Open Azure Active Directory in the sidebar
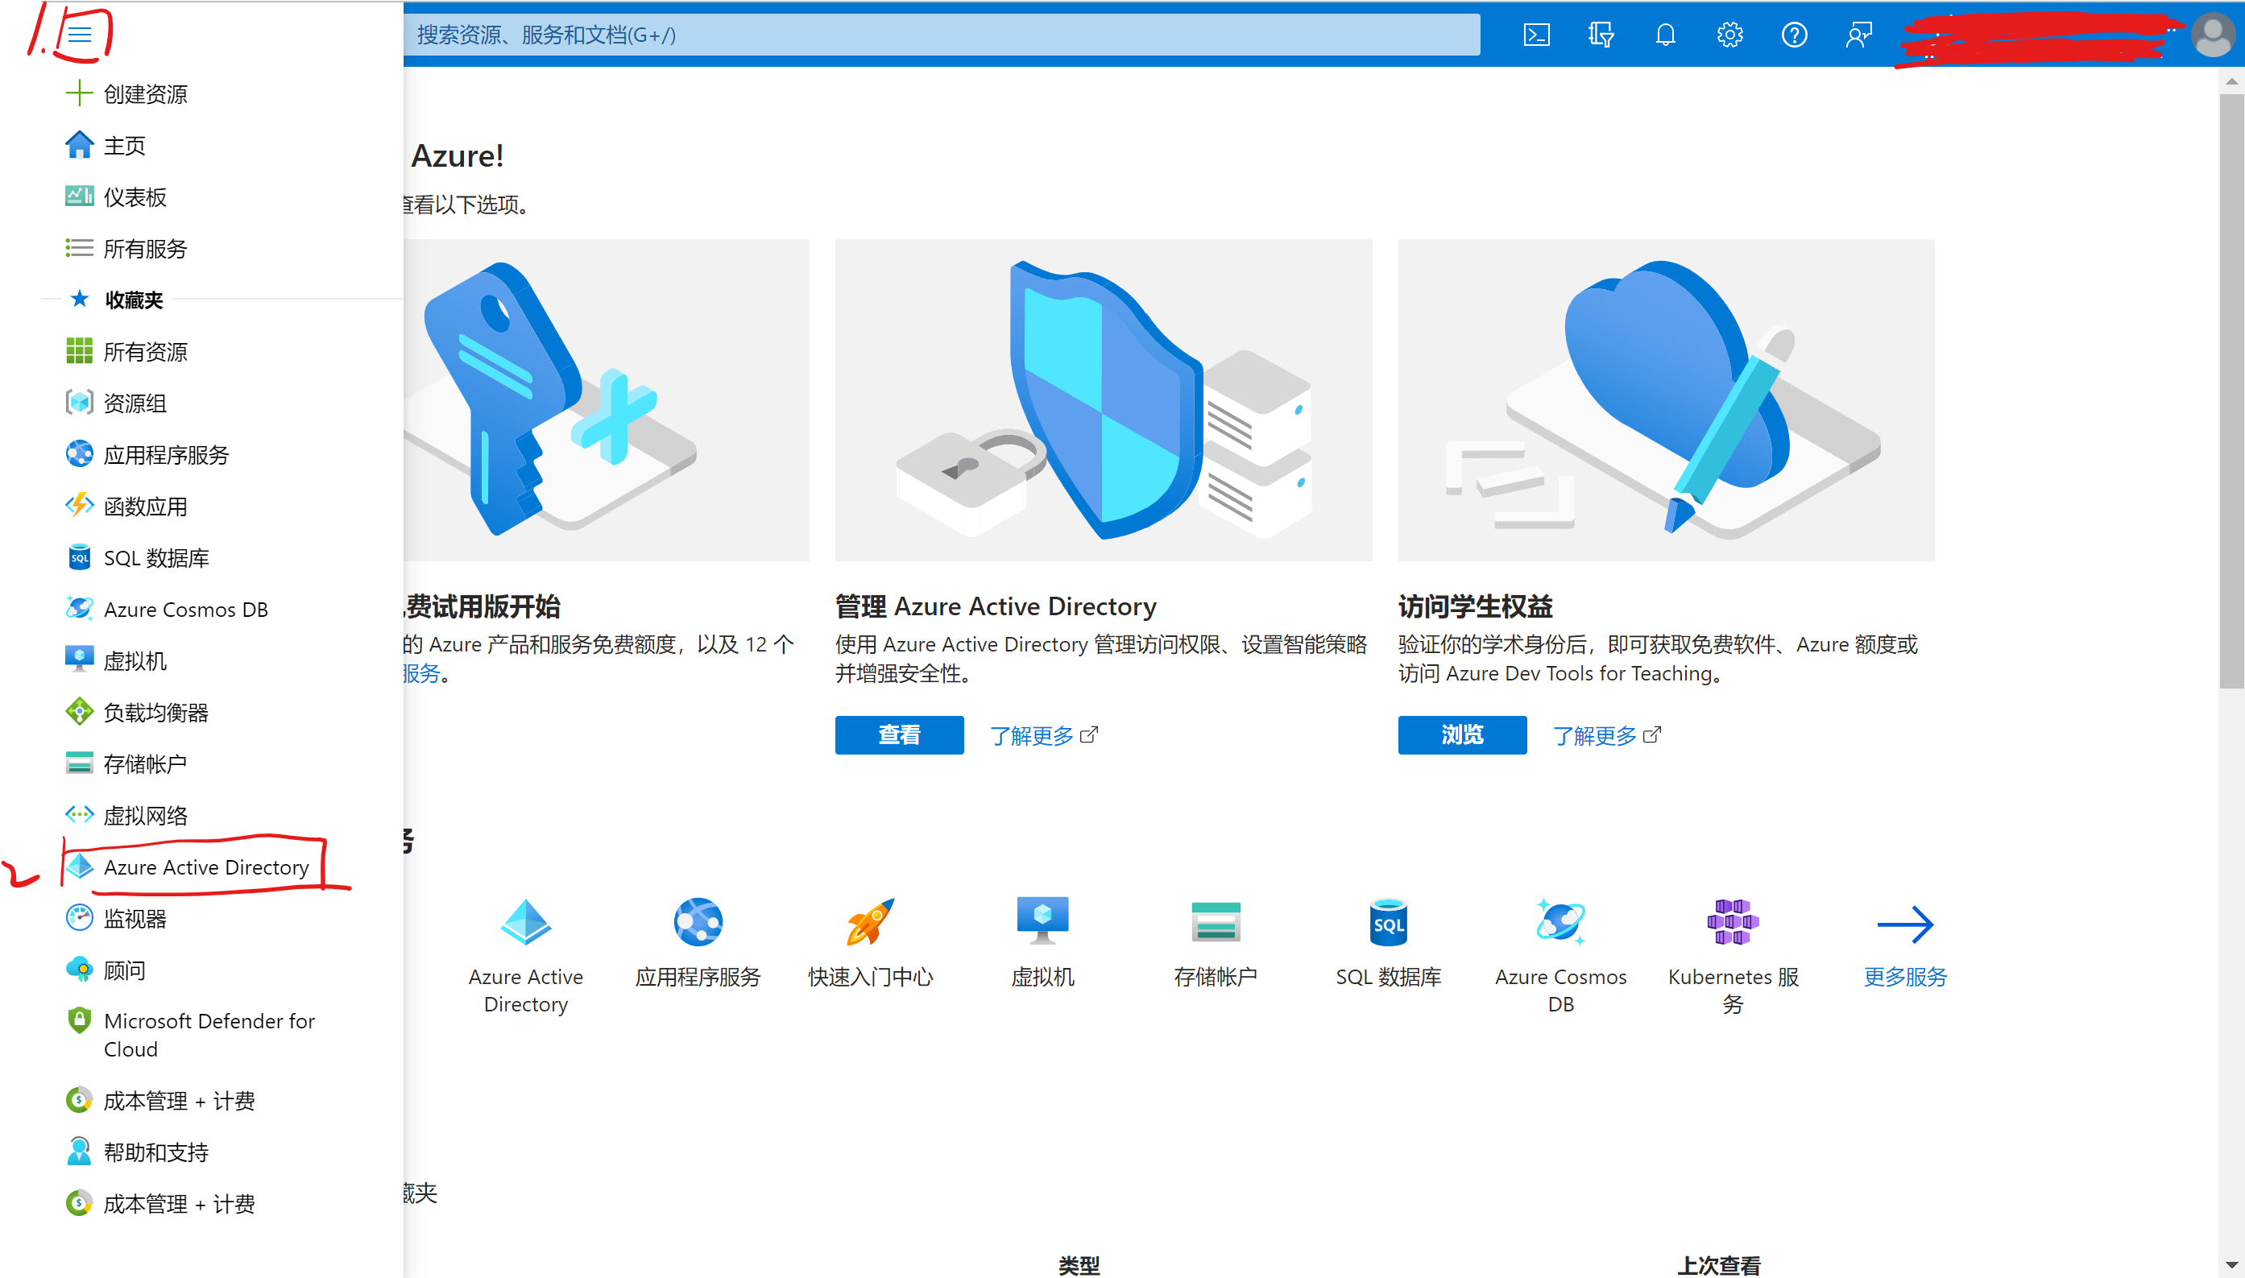 pos(187,867)
